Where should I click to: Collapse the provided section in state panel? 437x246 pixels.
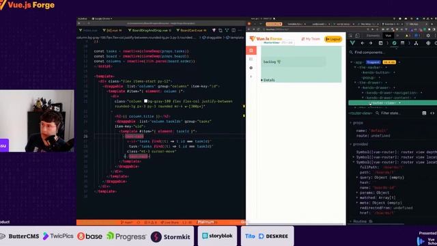point(351,144)
